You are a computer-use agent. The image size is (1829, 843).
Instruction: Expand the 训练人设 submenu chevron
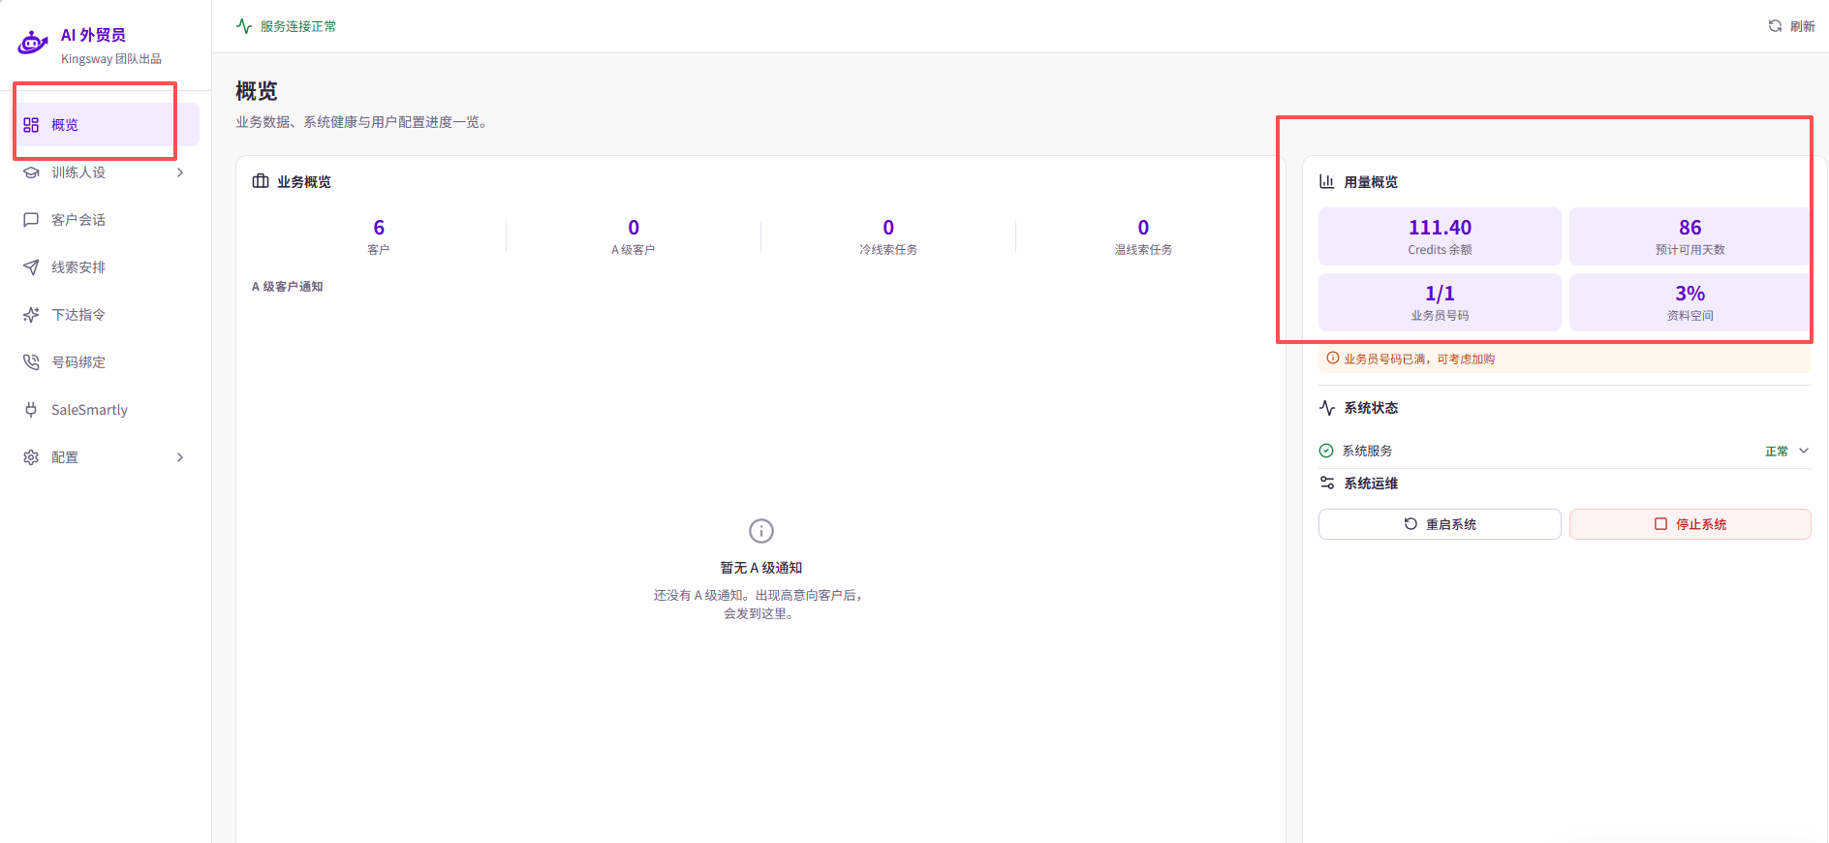point(180,172)
